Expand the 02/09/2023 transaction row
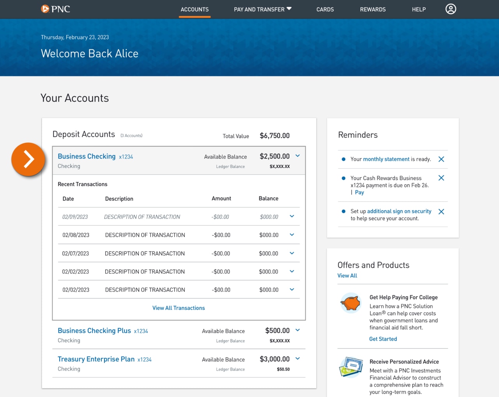Image resolution: width=499 pixels, height=397 pixels. click(292, 216)
